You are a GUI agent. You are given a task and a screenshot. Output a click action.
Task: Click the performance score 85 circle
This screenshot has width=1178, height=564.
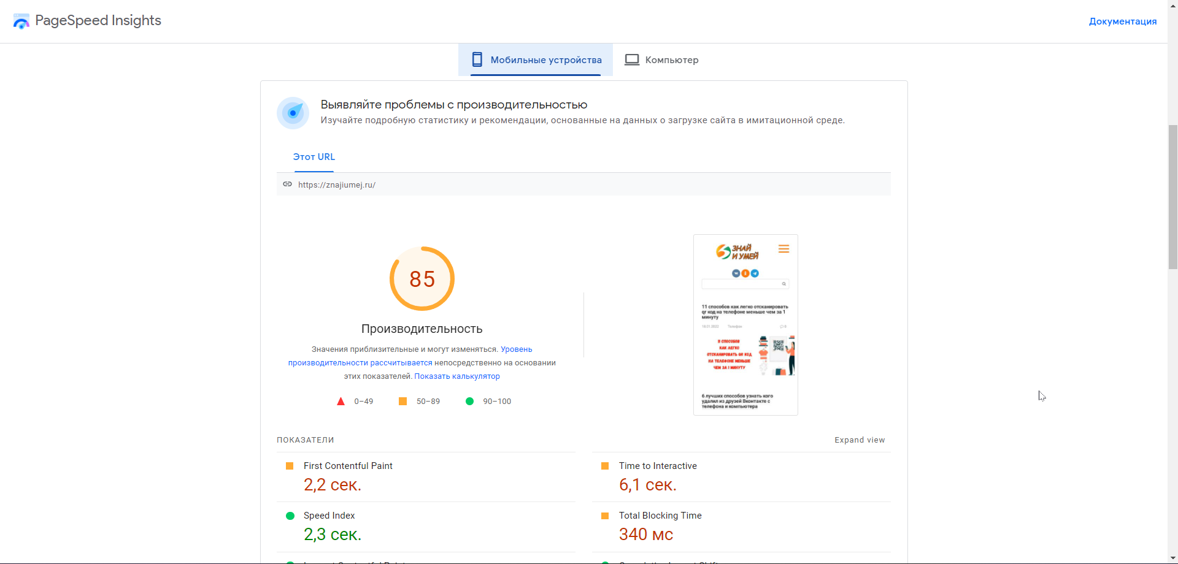point(422,279)
